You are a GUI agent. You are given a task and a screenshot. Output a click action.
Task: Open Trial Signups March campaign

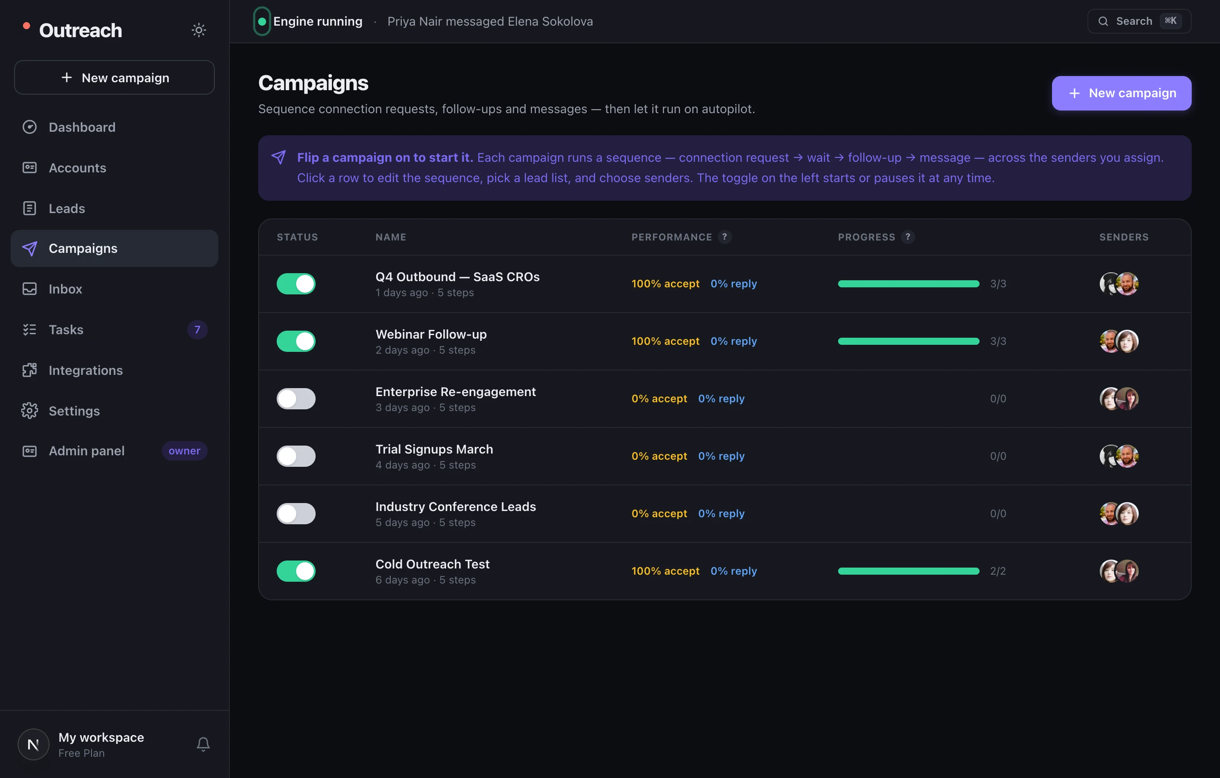tap(724, 456)
